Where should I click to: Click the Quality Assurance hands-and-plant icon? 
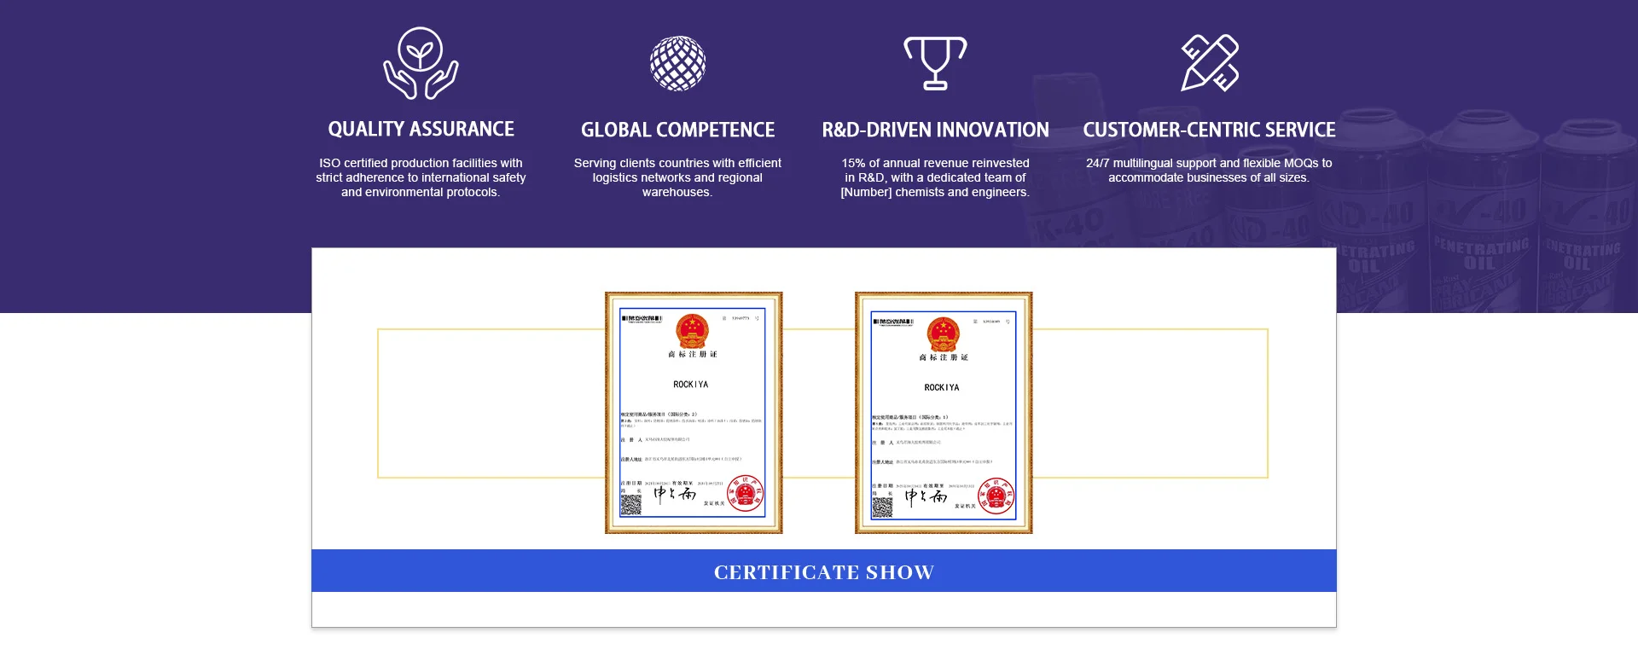(421, 63)
